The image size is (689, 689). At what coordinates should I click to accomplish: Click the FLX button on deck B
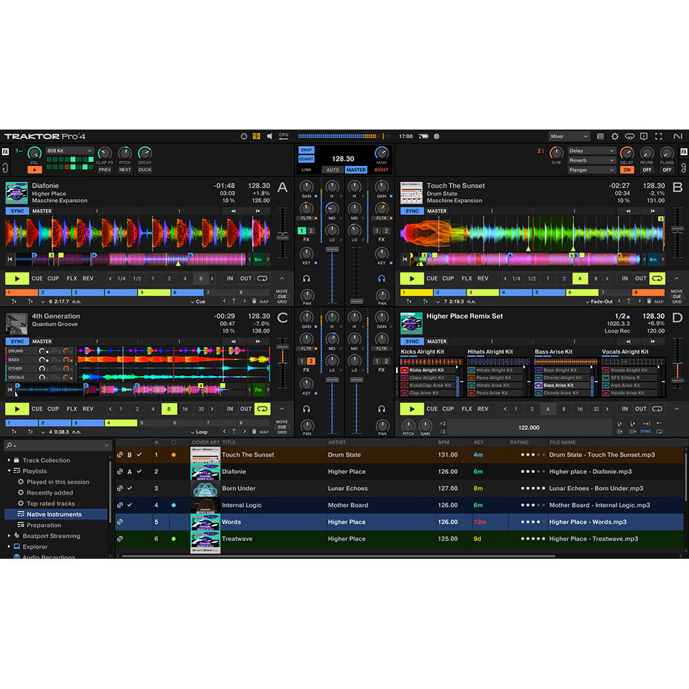tap(467, 278)
